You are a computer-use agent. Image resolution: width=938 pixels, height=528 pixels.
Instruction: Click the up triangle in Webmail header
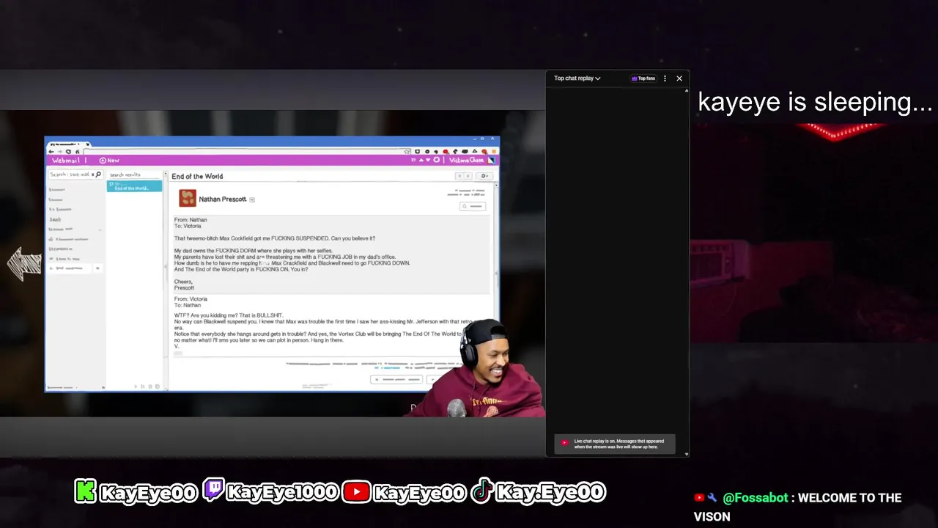coord(421,160)
